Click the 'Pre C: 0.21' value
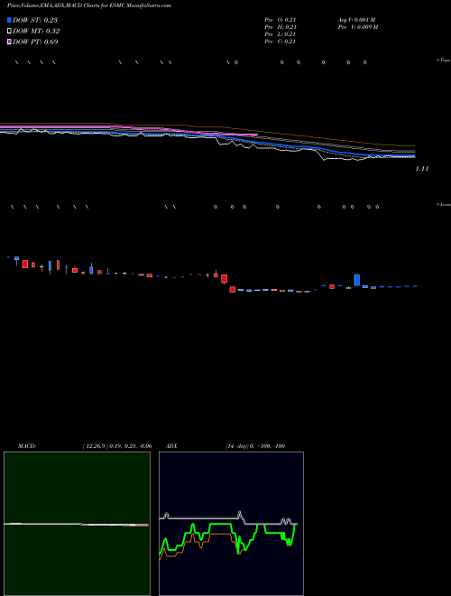The image size is (451, 596). (281, 42)
